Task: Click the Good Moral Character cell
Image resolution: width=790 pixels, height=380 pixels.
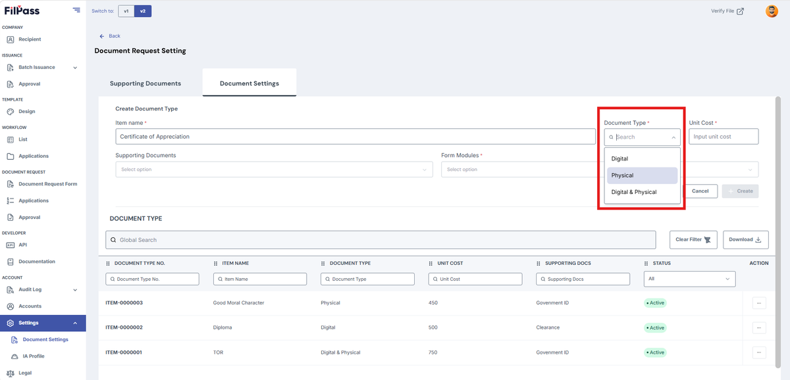Action: click(x=238, y=303)
